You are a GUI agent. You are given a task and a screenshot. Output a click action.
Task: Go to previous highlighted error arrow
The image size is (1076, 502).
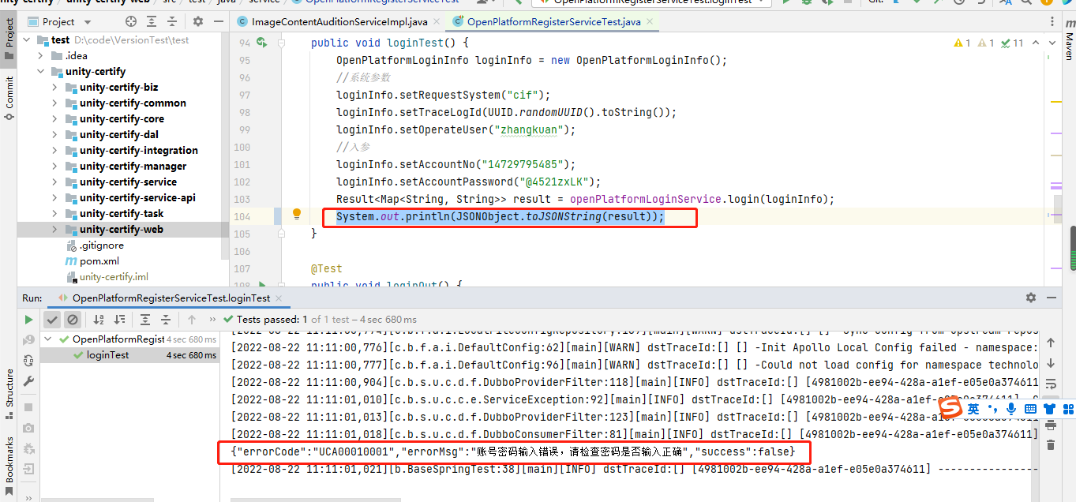pyautogui.click(x=1036, y=43)
